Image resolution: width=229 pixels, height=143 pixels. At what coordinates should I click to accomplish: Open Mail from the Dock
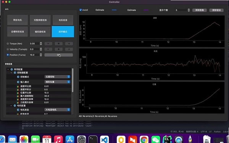pos(13,140)
